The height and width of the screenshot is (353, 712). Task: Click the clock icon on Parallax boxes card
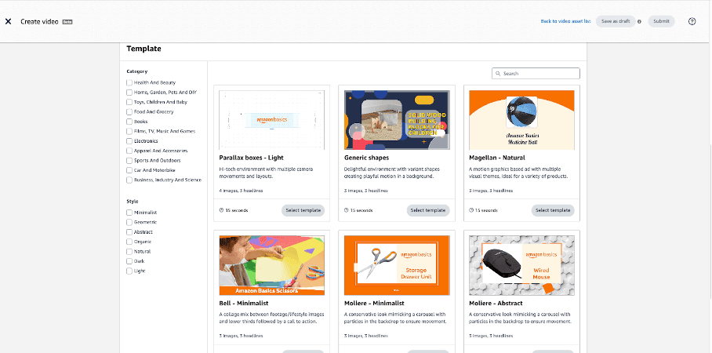tap(222, 210)
